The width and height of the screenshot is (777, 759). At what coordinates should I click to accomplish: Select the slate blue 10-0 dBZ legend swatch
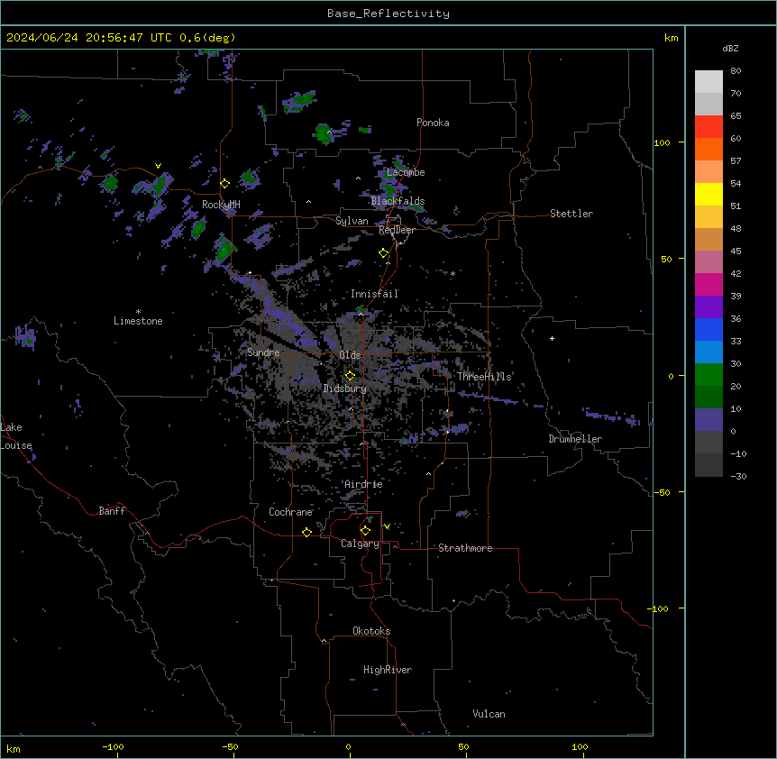pos(708,420)
